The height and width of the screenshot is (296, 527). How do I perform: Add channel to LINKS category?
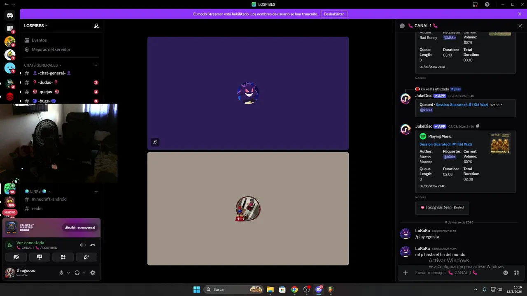coord(96,191)
